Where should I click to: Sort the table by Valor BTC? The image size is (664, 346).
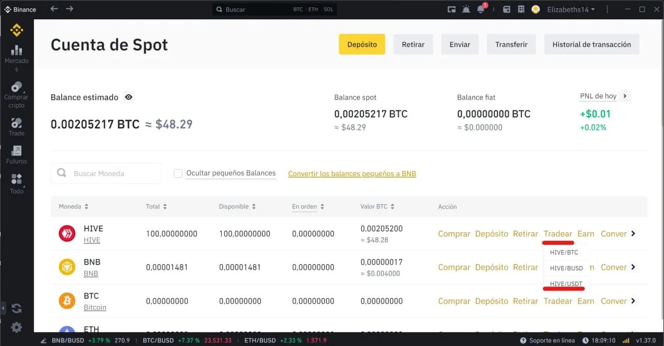(377, 206)
